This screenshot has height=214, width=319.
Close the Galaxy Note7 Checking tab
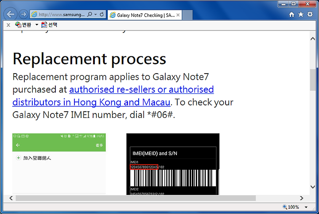pyautogui.click(x=178, y=15)
